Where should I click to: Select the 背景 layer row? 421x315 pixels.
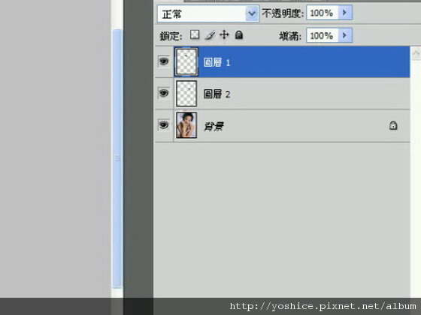coord(283,126)
